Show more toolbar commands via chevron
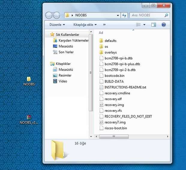The image size is (186, 170). click(x=104, y=24)
